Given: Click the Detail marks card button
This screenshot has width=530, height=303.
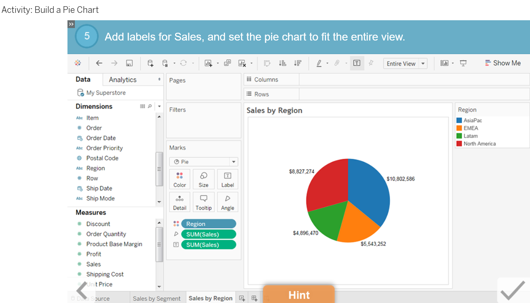Looking at the screenshot, I should point(180,202).
